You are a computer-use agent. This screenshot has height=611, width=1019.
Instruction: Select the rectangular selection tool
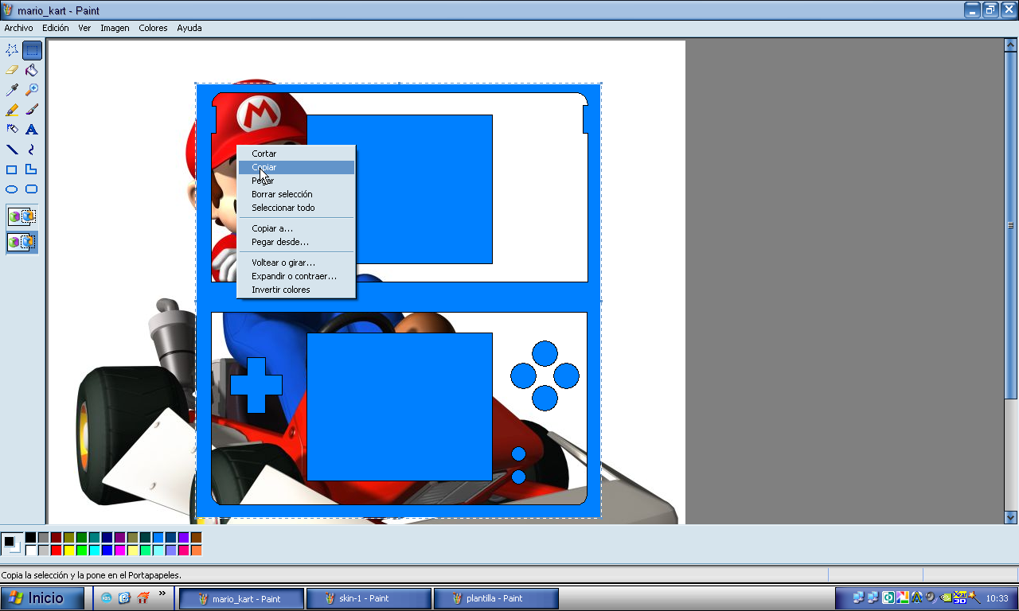click(x=32, y=50)
